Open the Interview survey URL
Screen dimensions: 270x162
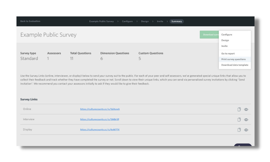click(100, 119)
